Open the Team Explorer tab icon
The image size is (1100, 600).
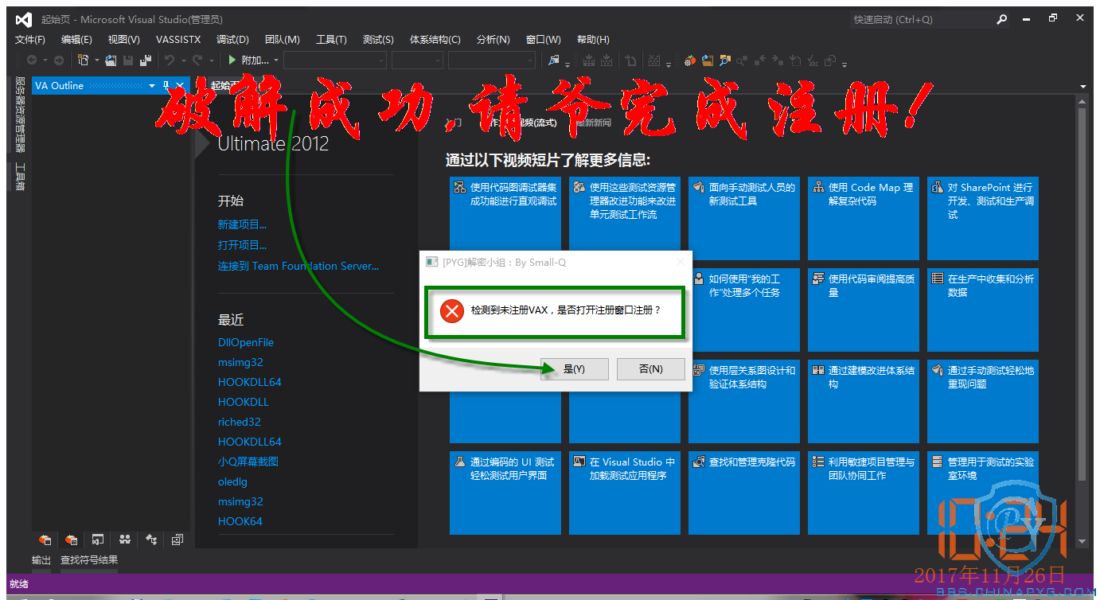click(x=125, y=540)
